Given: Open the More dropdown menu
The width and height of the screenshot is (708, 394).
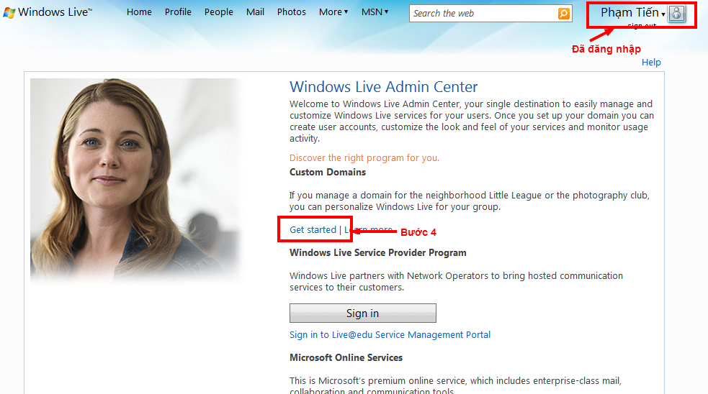Looking at the screenshot, I should click(333, 12).
